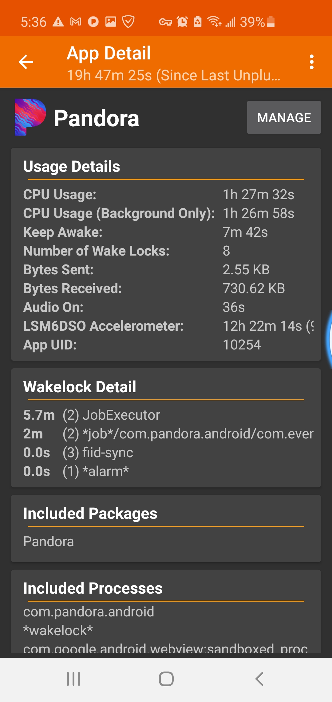This screenshot has width=332, height=702.
Task: Tap the Gmail notification status icon
Action: point(76,22)
